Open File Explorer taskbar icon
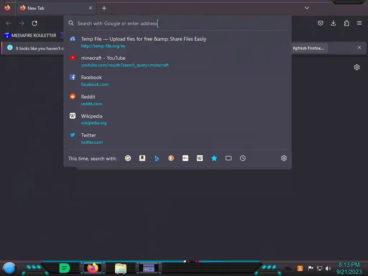The width and height of the screenshot is (368, 276). click(121, 268)
